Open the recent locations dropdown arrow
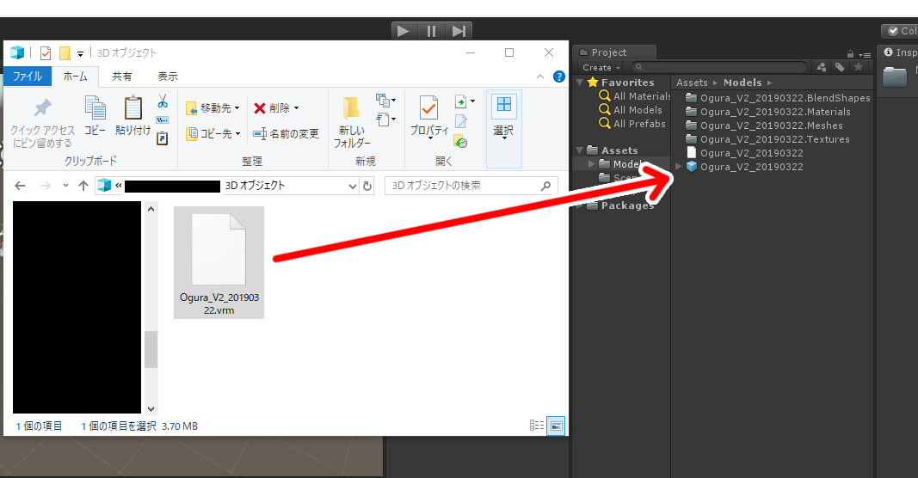918x478 pixels. point(65,186)
